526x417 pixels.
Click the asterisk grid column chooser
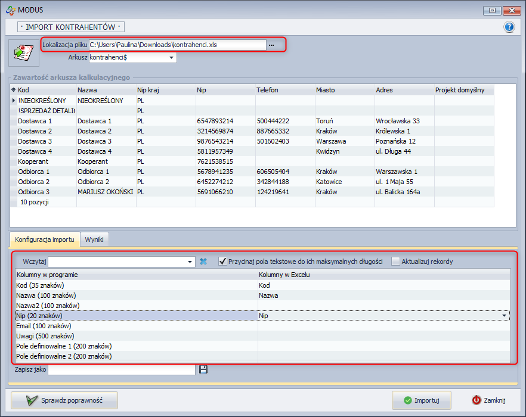14,90
